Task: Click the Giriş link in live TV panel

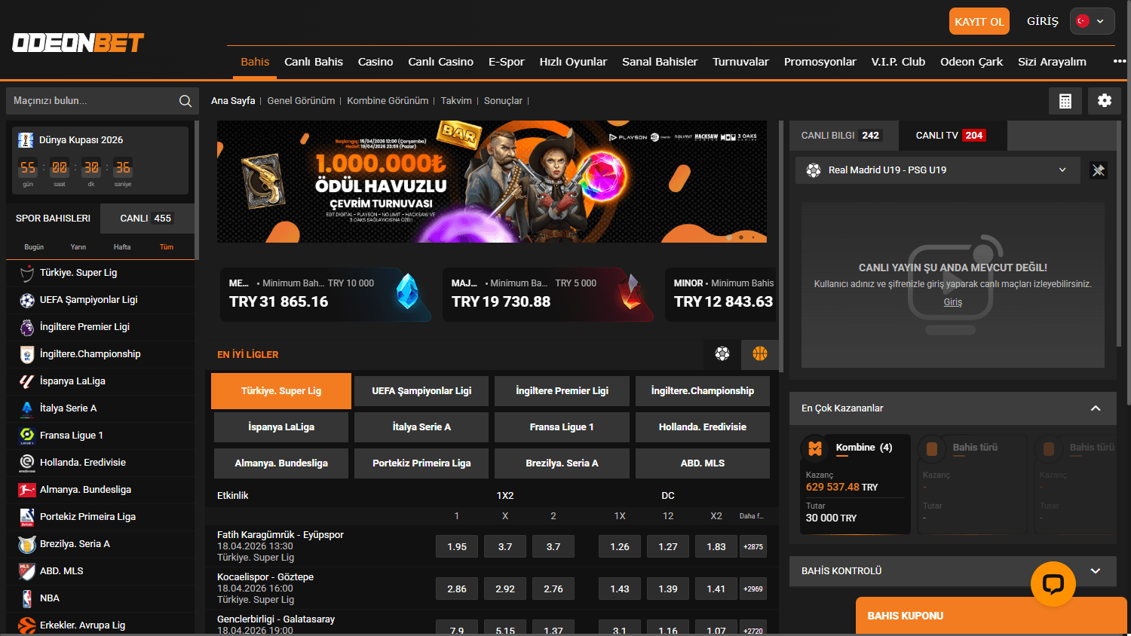Action: point(953,302)
